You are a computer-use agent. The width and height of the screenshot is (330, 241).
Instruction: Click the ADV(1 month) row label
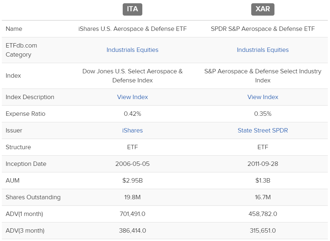(24, 214)
